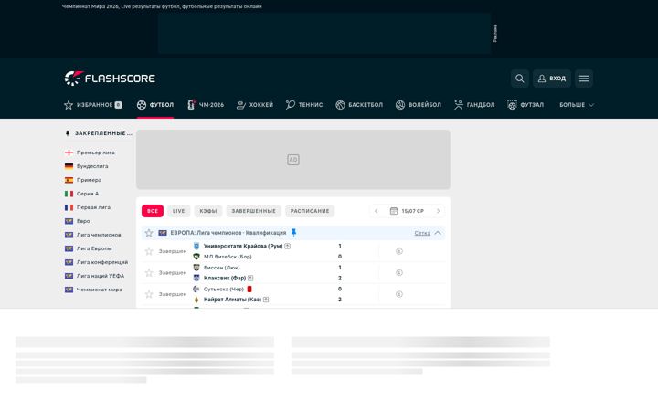Go to previous day arrow

pyautogui.click(x=377, y=211)
